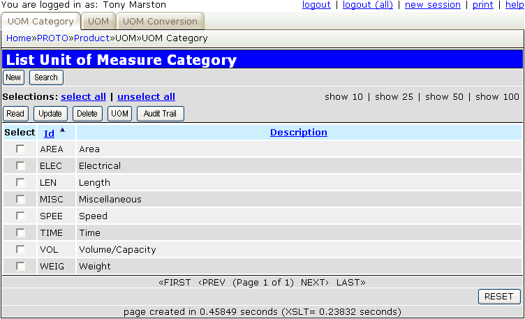Check the box next to MISC

[x=20, y=199]
